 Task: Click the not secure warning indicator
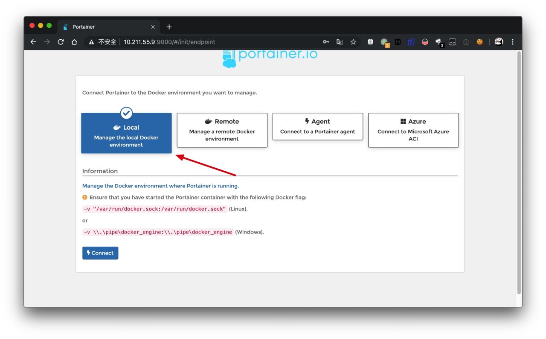[102, 42]
